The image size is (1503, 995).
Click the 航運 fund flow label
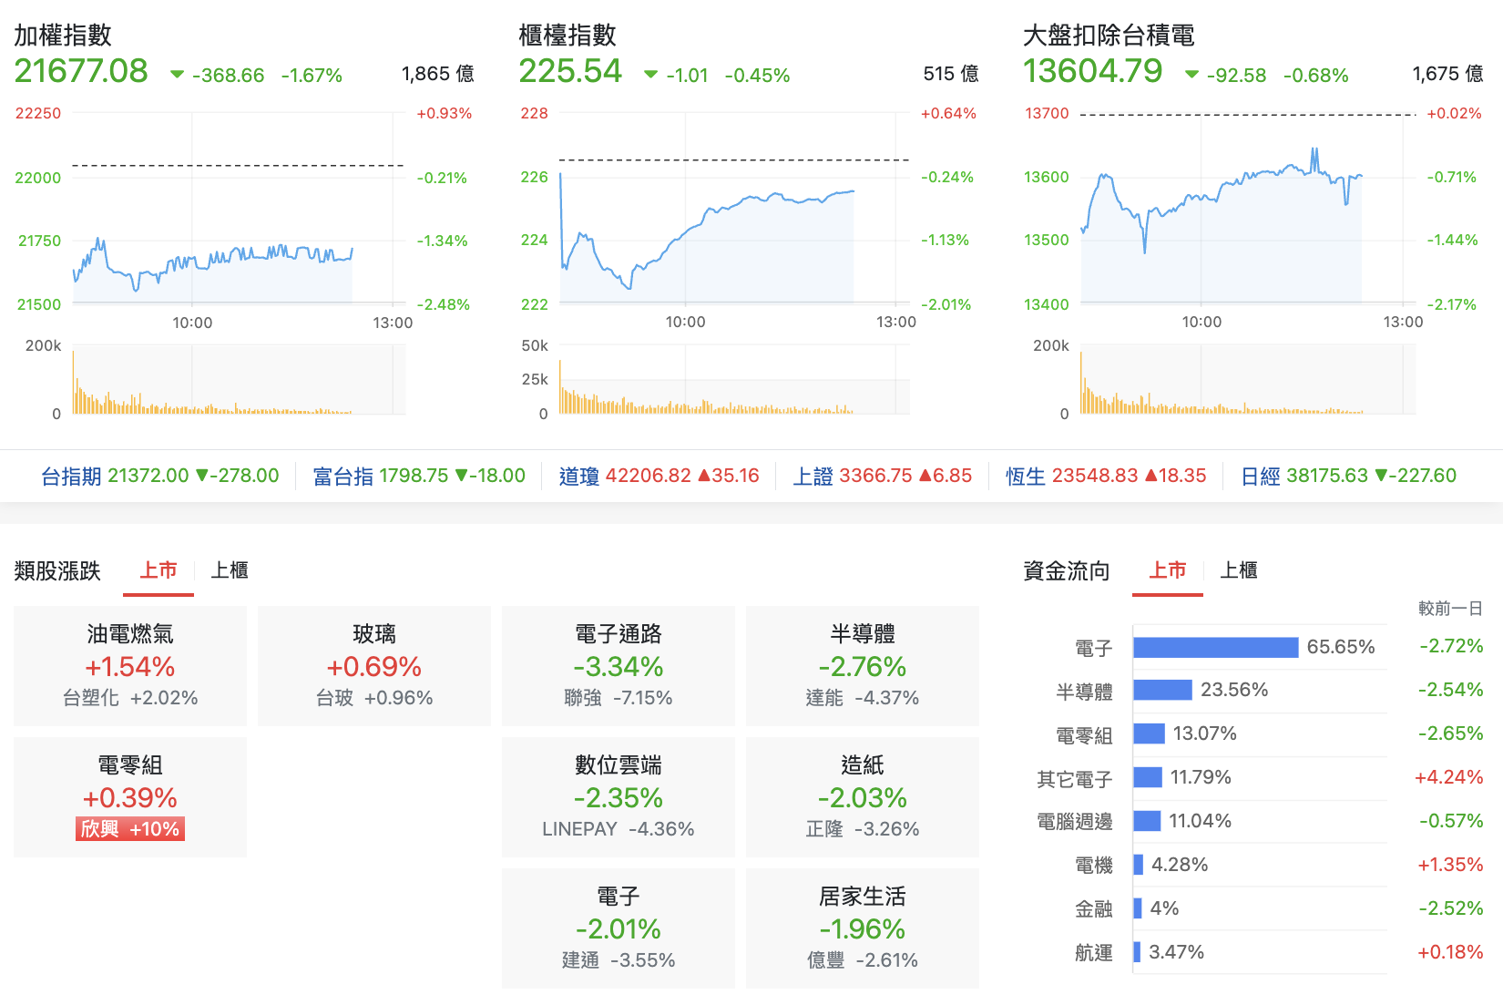click(1094, 953)
